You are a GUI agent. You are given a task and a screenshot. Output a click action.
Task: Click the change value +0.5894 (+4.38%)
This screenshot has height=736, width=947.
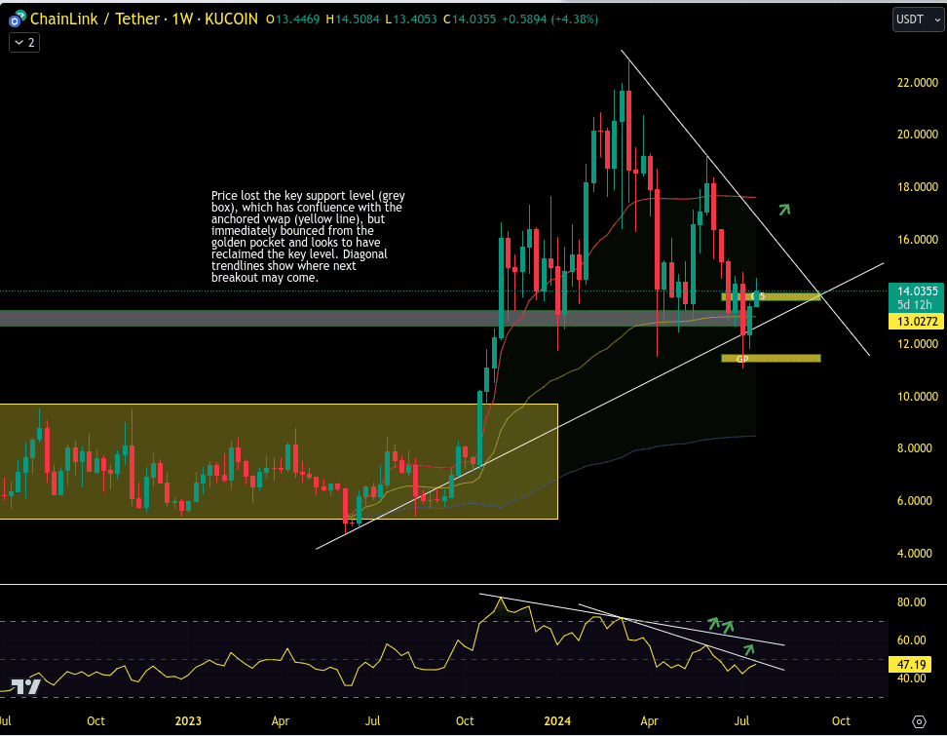coord(550,19)
